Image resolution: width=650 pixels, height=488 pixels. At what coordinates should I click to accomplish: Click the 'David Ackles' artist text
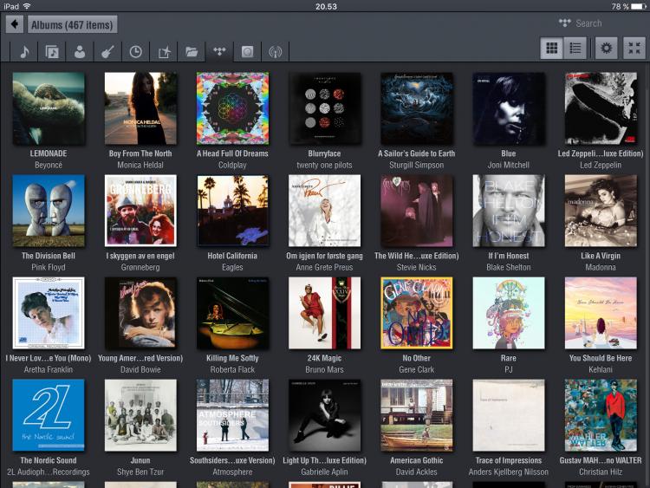point(417,472)
